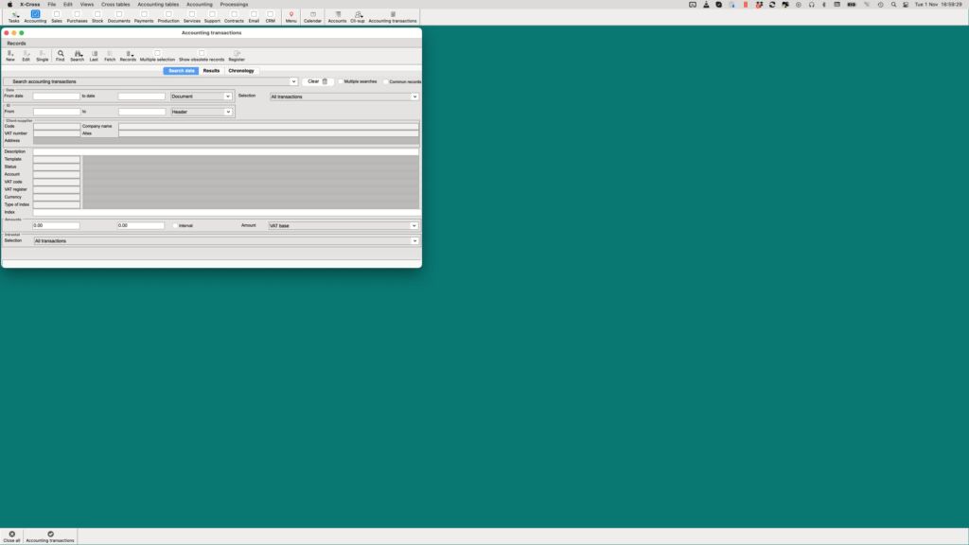
Task: Click the Currency field
Action: [57, 197]
